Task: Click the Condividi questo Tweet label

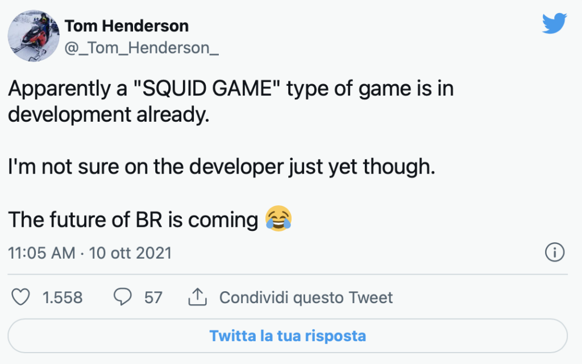Action: 306,297
